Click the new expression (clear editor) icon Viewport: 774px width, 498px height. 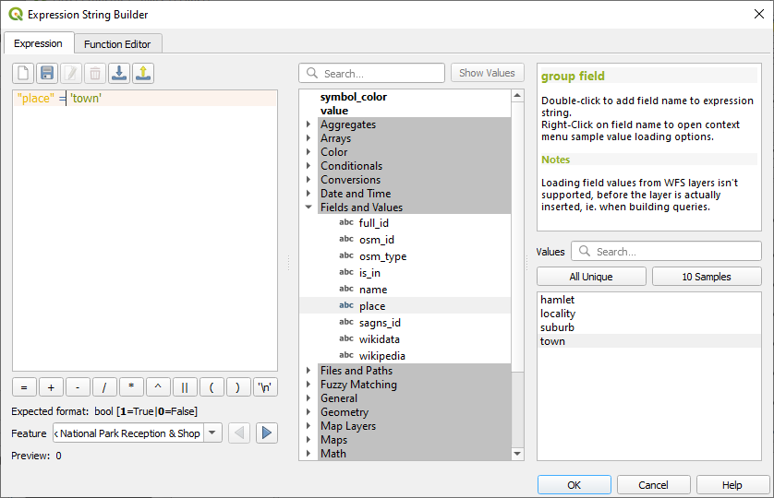tap(23, 73)
